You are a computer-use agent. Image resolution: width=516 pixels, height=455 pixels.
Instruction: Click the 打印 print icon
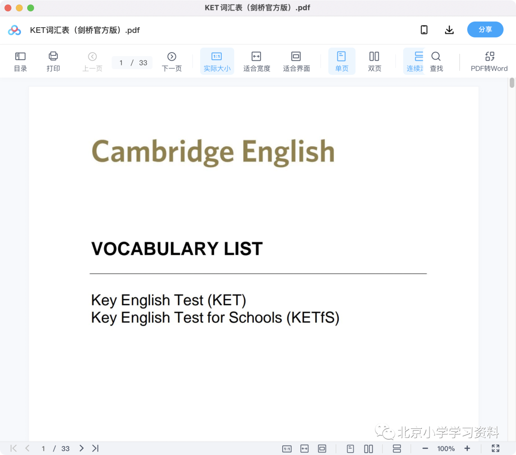point(53,62)
